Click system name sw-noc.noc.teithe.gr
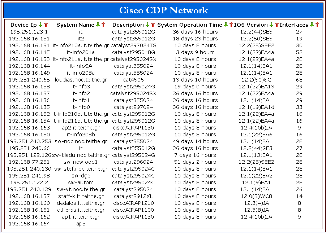The image size is (326, 233). (x=81, y=141)
